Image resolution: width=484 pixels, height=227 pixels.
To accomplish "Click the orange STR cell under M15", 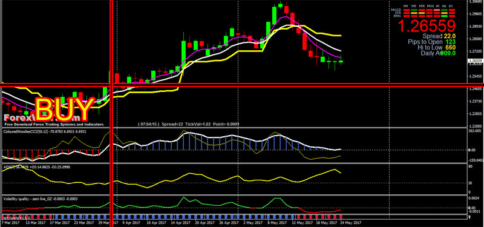I will pos(422,13).
